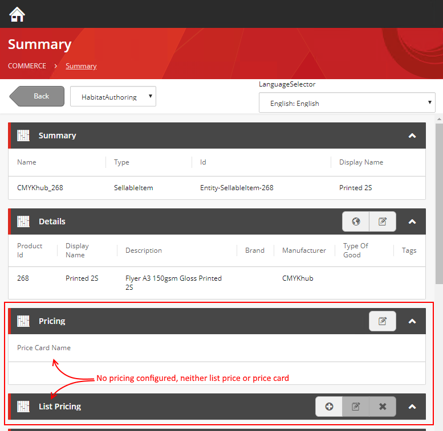Click the plus icon in List Pricing header

coord(329,407)
